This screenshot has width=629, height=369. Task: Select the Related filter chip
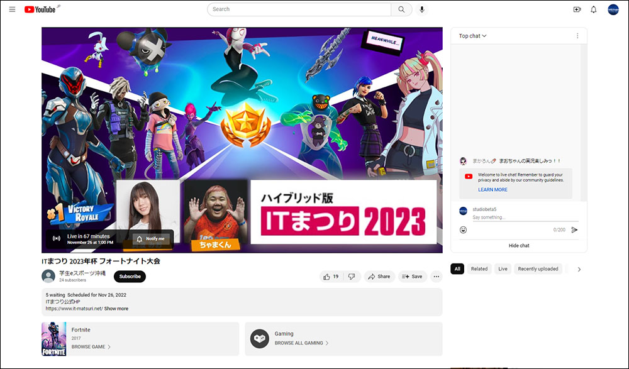(x=479, y=268)
